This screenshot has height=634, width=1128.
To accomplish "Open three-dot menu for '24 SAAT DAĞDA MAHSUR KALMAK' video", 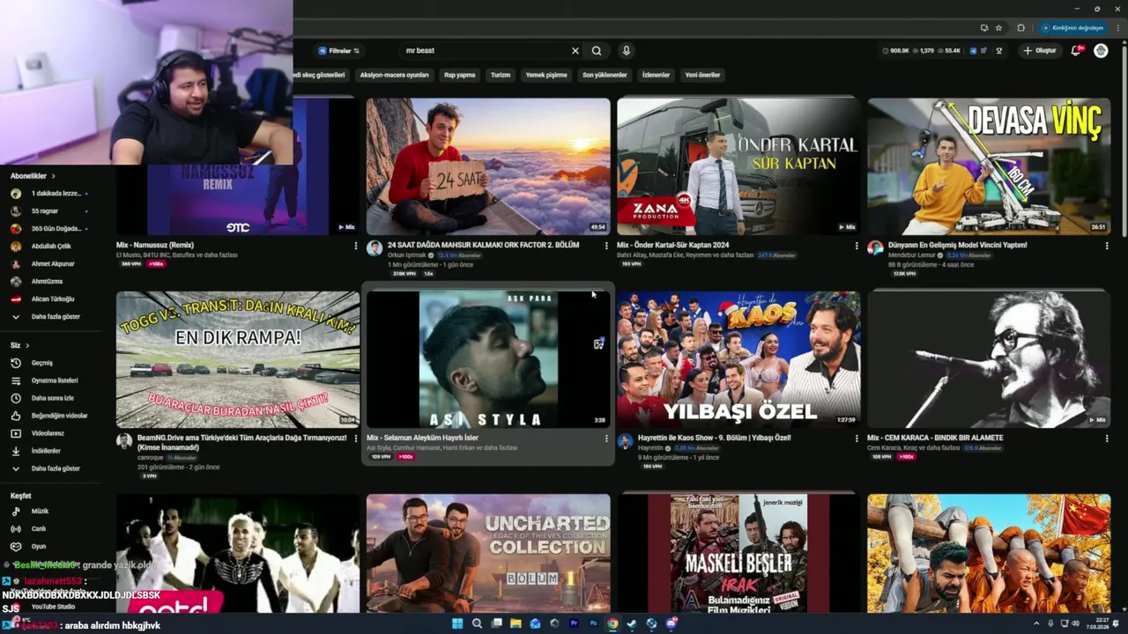I will coord(606,246).
